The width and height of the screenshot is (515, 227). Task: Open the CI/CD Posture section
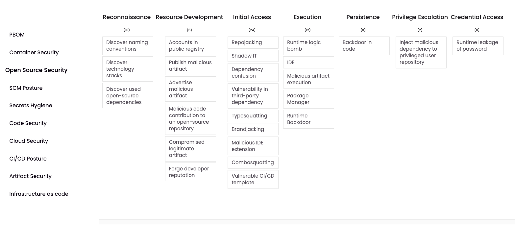point(28,159)
